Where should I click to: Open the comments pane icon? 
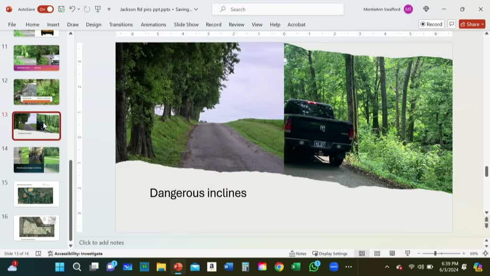[x=451, y=24]
